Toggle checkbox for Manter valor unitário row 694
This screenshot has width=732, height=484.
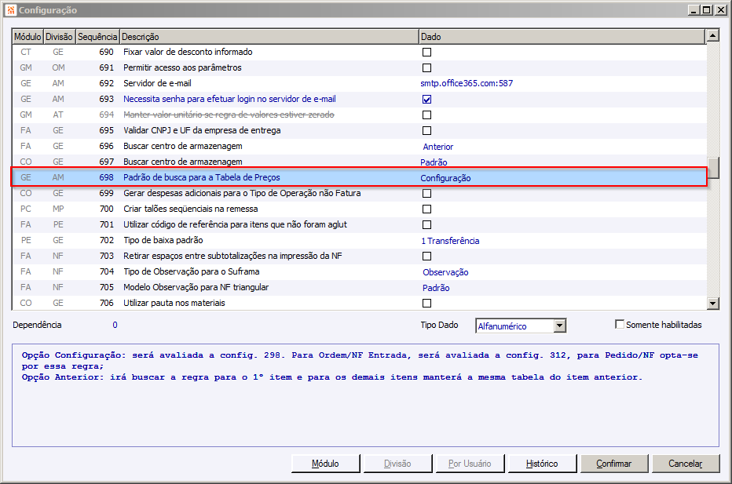426,115
